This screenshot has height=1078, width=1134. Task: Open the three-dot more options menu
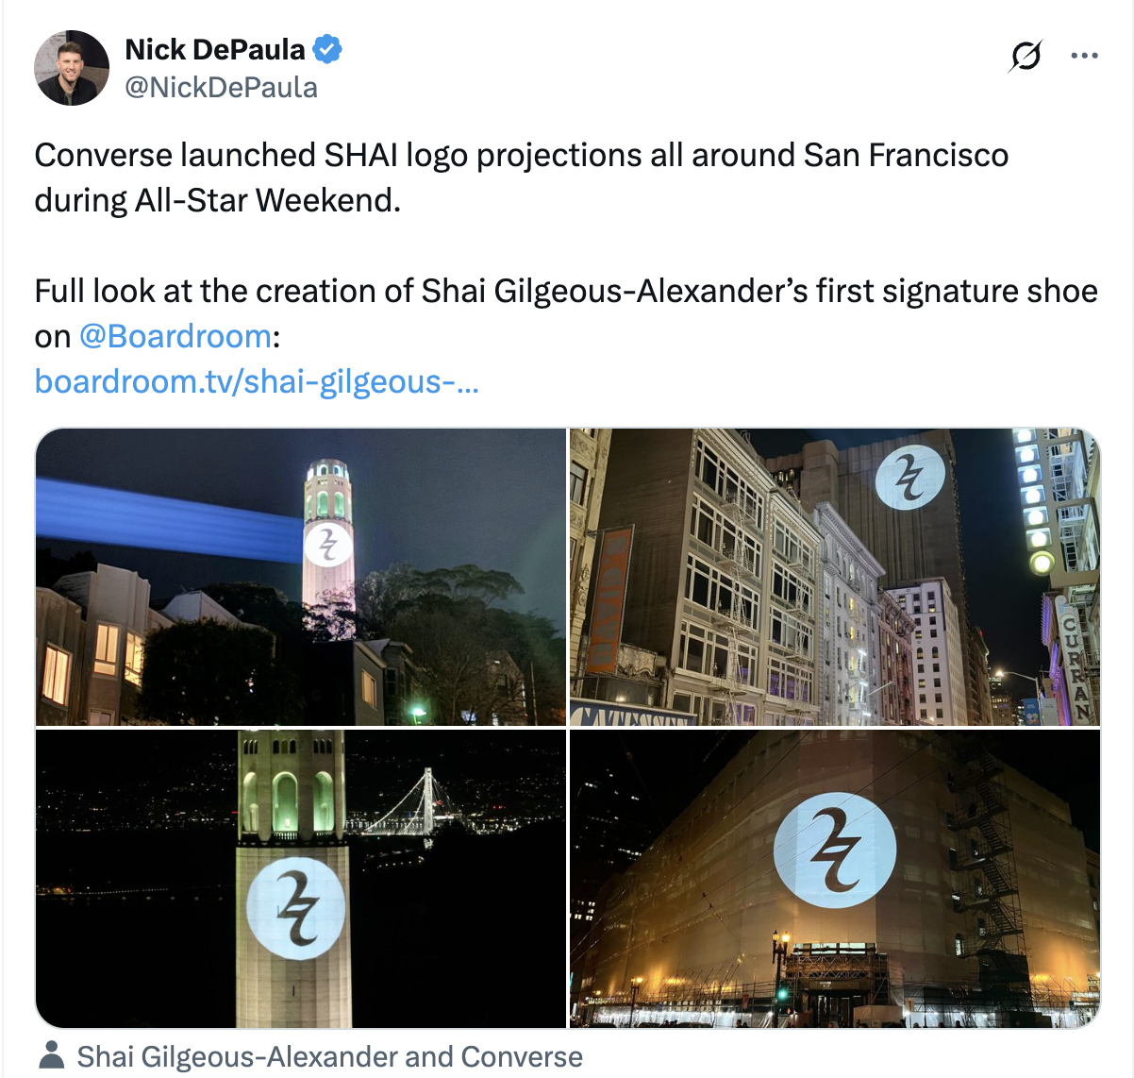click(x=1084, y=56)
